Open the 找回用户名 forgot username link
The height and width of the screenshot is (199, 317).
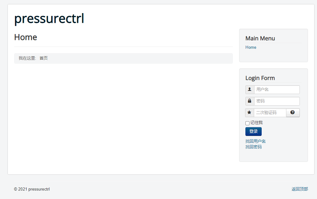255,141
